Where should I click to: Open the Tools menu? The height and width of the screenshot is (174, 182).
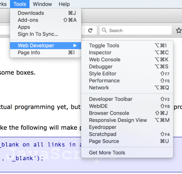click(x=20, y=4)
